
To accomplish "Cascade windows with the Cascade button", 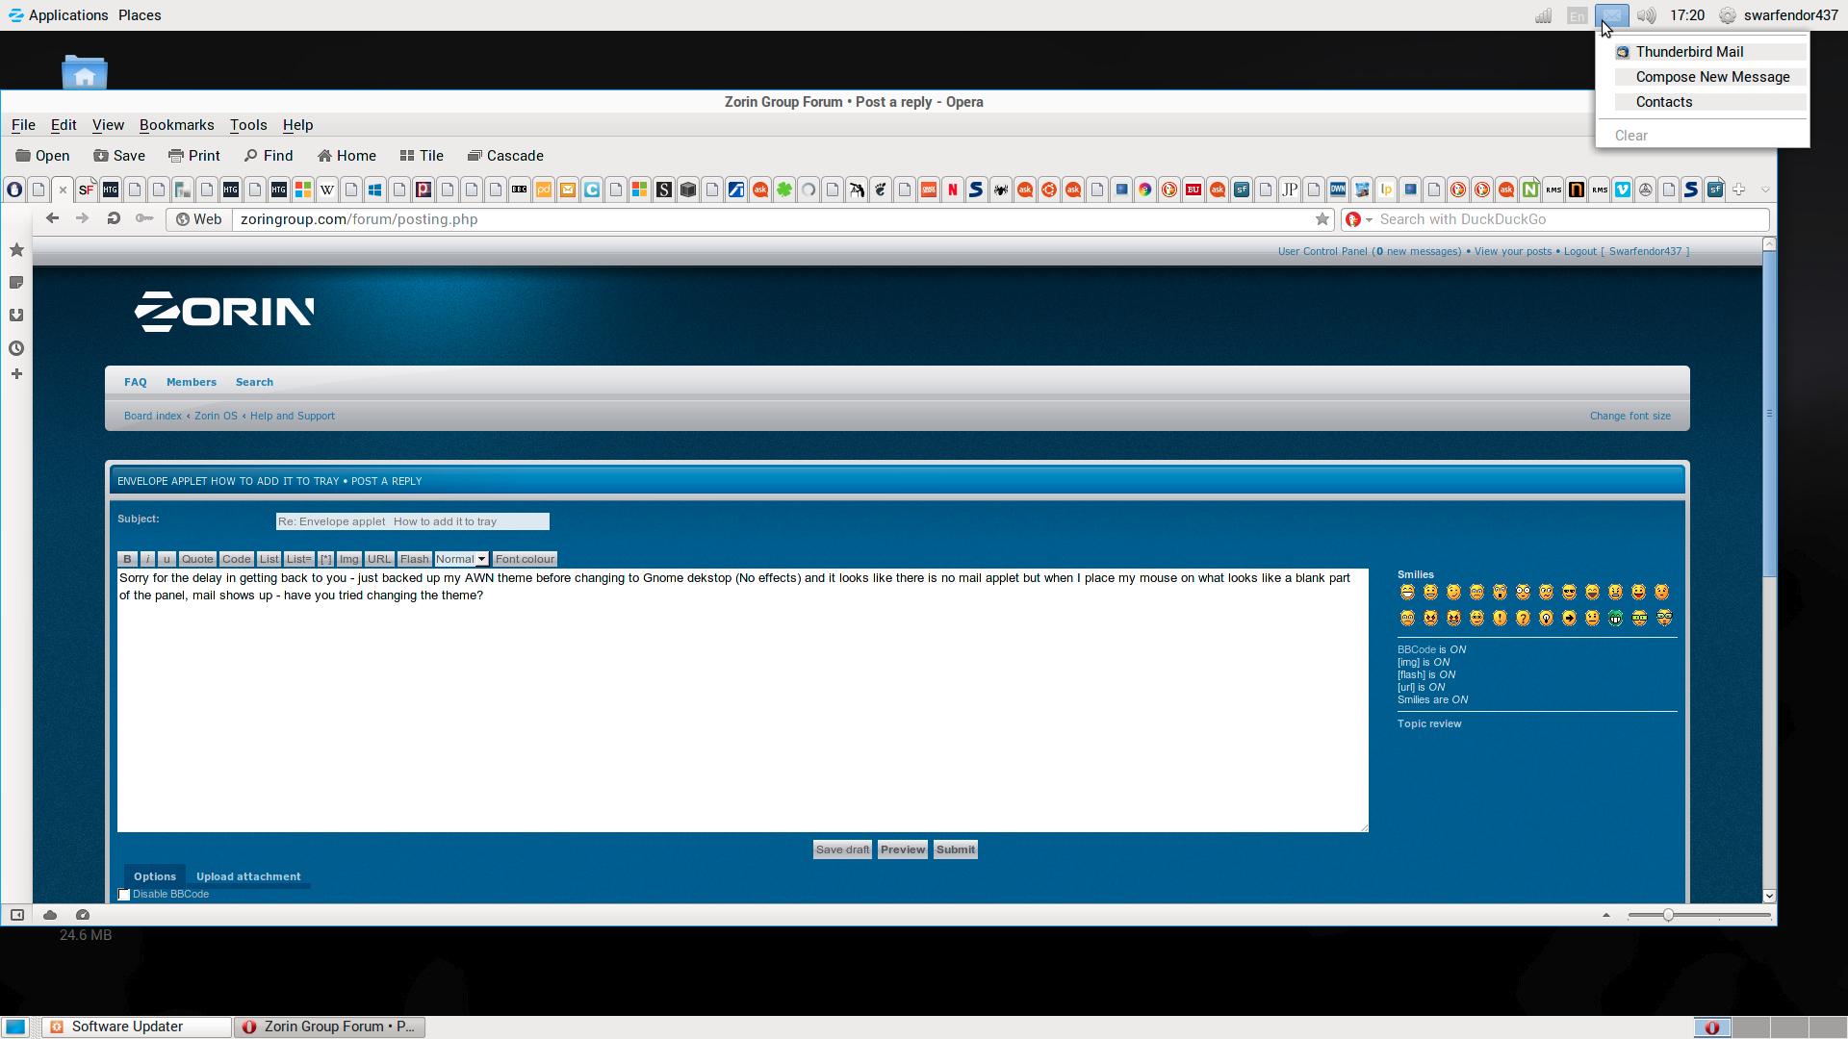I will pos(505,156).
